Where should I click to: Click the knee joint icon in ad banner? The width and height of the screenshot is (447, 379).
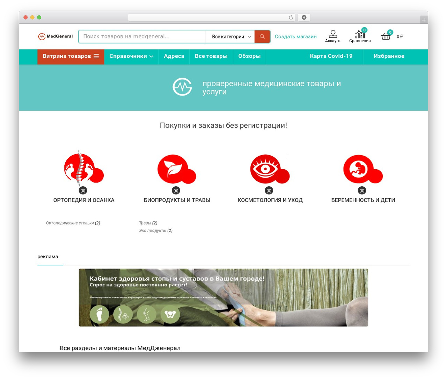(146, 314)
